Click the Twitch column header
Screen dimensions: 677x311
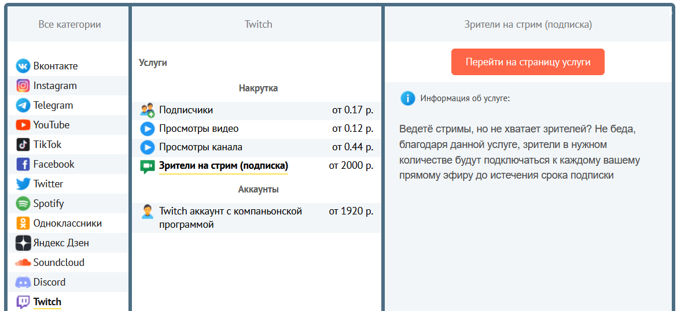point(258,25)
